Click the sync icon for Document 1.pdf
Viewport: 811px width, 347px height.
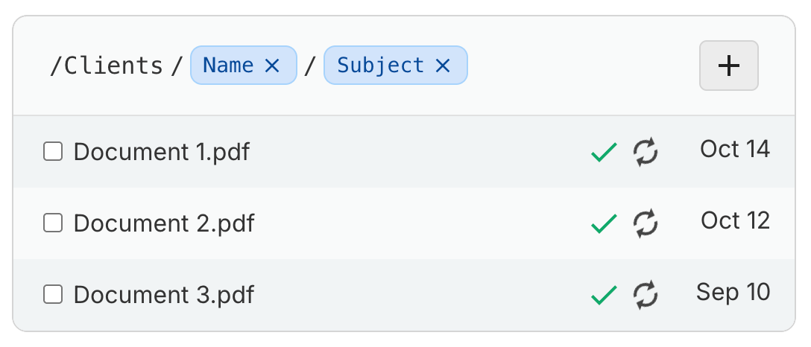[646, 152]
